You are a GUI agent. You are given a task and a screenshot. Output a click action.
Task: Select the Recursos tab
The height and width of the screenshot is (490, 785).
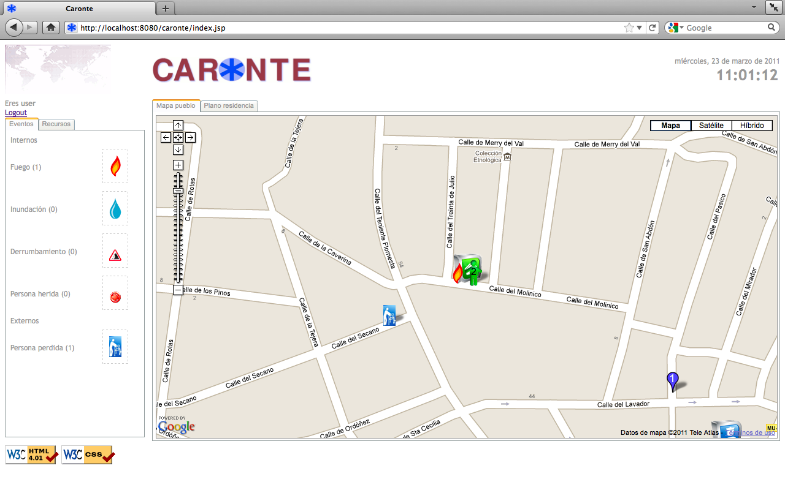click(56, 124)
